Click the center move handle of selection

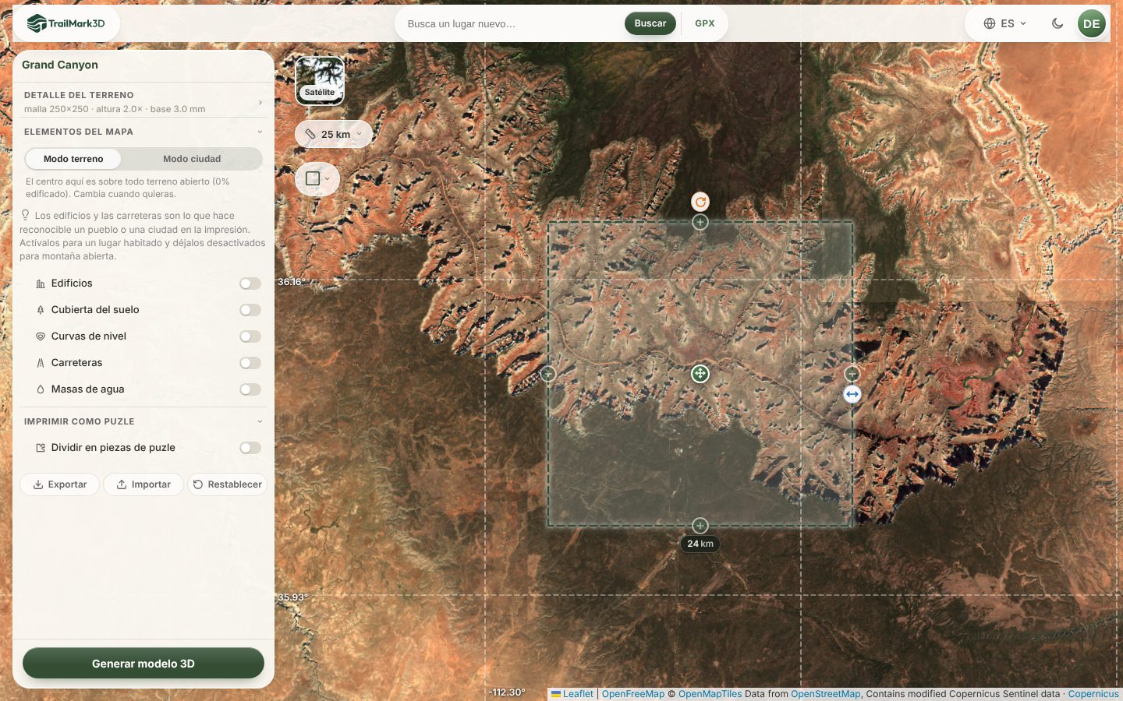coord(700,374)
